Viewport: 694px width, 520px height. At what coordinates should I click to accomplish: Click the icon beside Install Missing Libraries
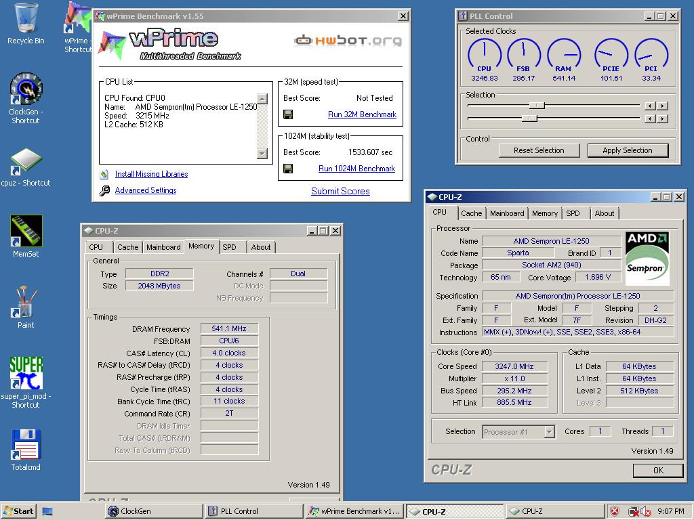(x=104, y=174)
